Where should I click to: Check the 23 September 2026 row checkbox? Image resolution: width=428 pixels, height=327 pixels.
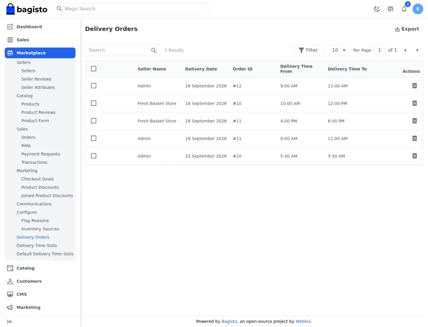(x=93, y=156)
